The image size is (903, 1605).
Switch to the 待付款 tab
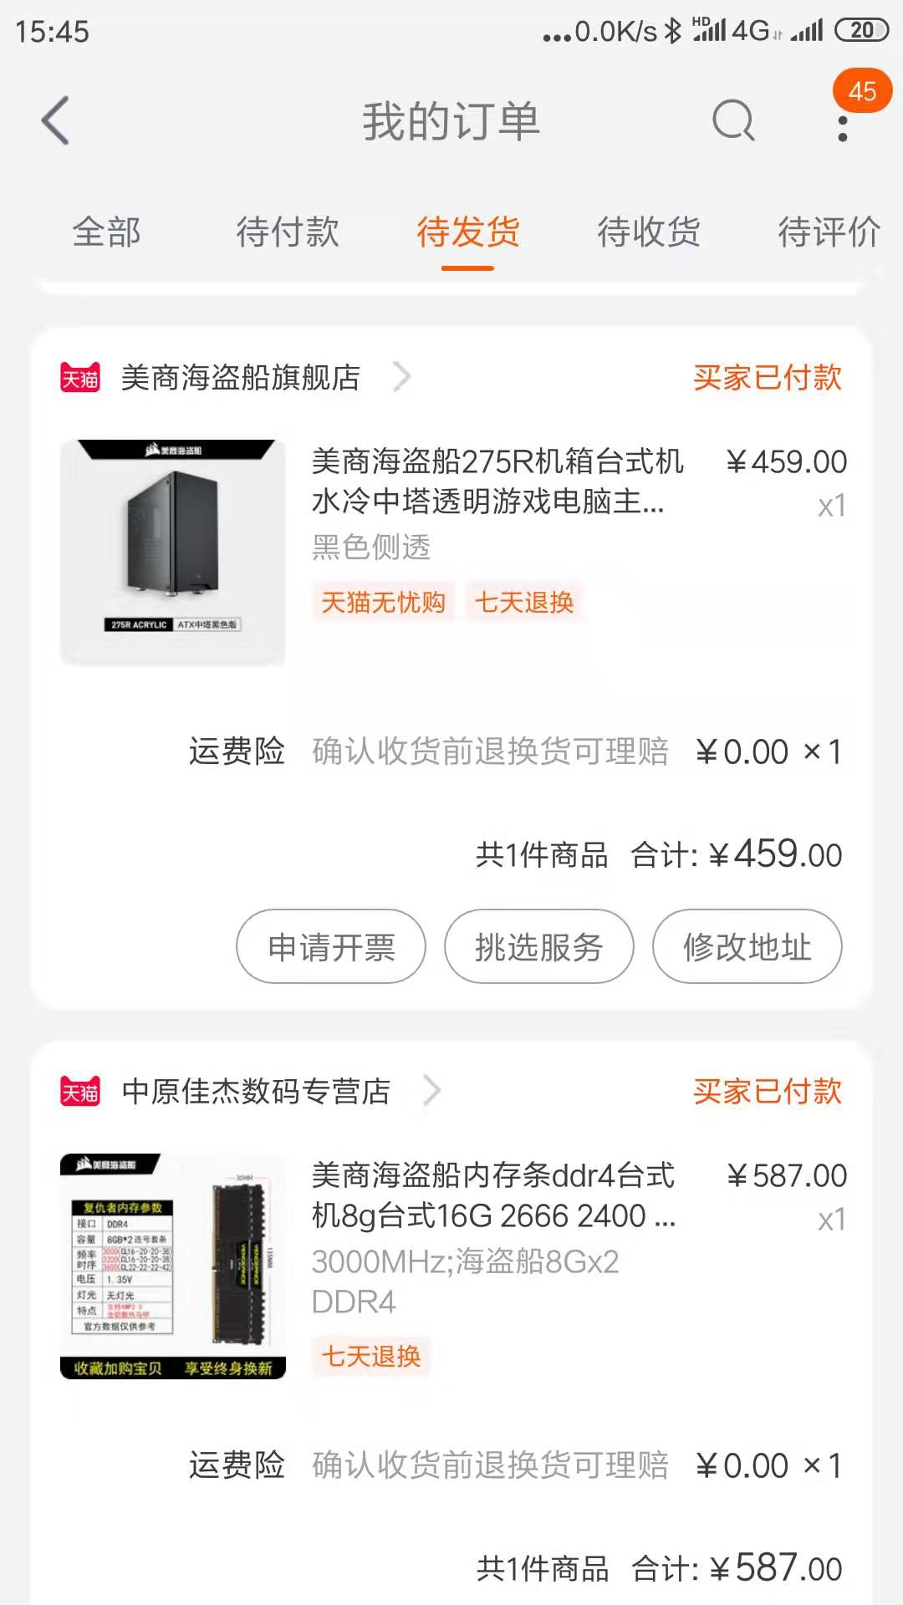[288, 232]
